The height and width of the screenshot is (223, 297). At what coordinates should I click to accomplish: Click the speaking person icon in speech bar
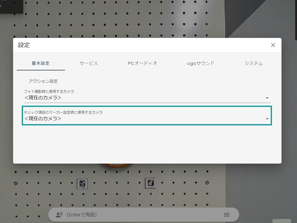click(x=59, y=215)
